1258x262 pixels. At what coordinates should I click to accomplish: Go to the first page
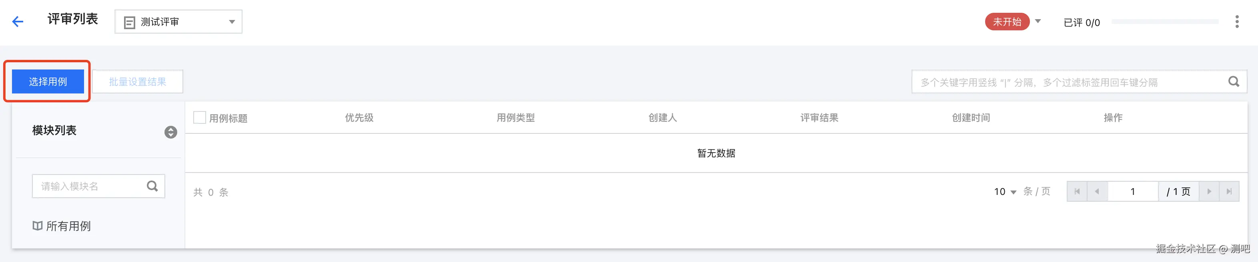tap(1077, 191)
